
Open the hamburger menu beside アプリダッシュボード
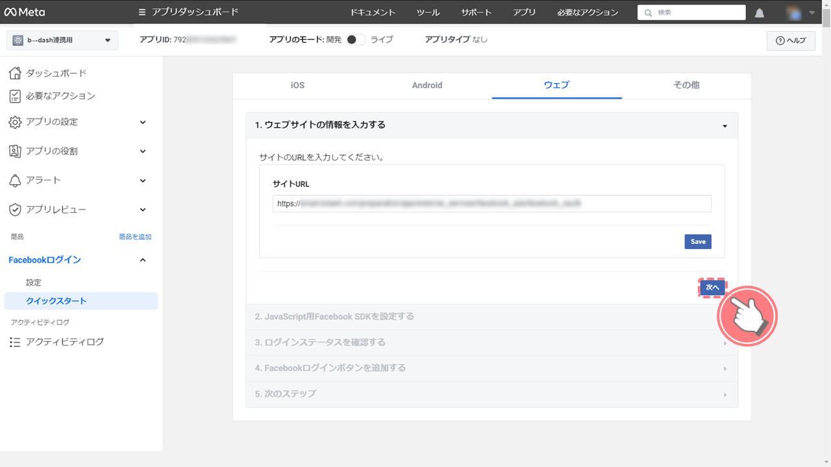pyautogui.click(x=142, y=12)
